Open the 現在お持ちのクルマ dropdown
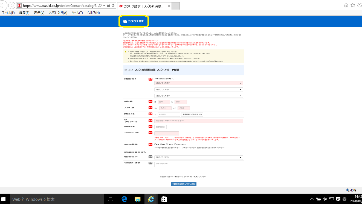Image resolution: width=362 pixels, height=204 pixels. [199, 157]
